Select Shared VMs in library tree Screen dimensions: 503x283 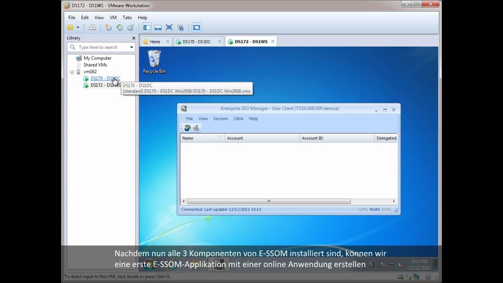tap(95, 65)
